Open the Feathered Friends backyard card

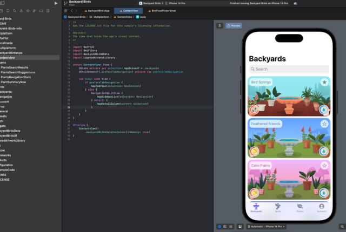[x=289, y=138]
